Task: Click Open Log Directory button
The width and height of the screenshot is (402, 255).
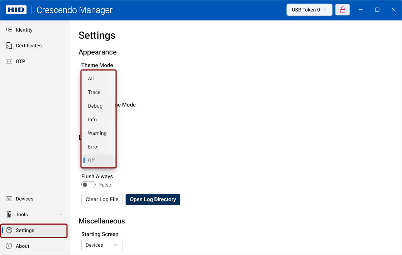Action: 153,199
